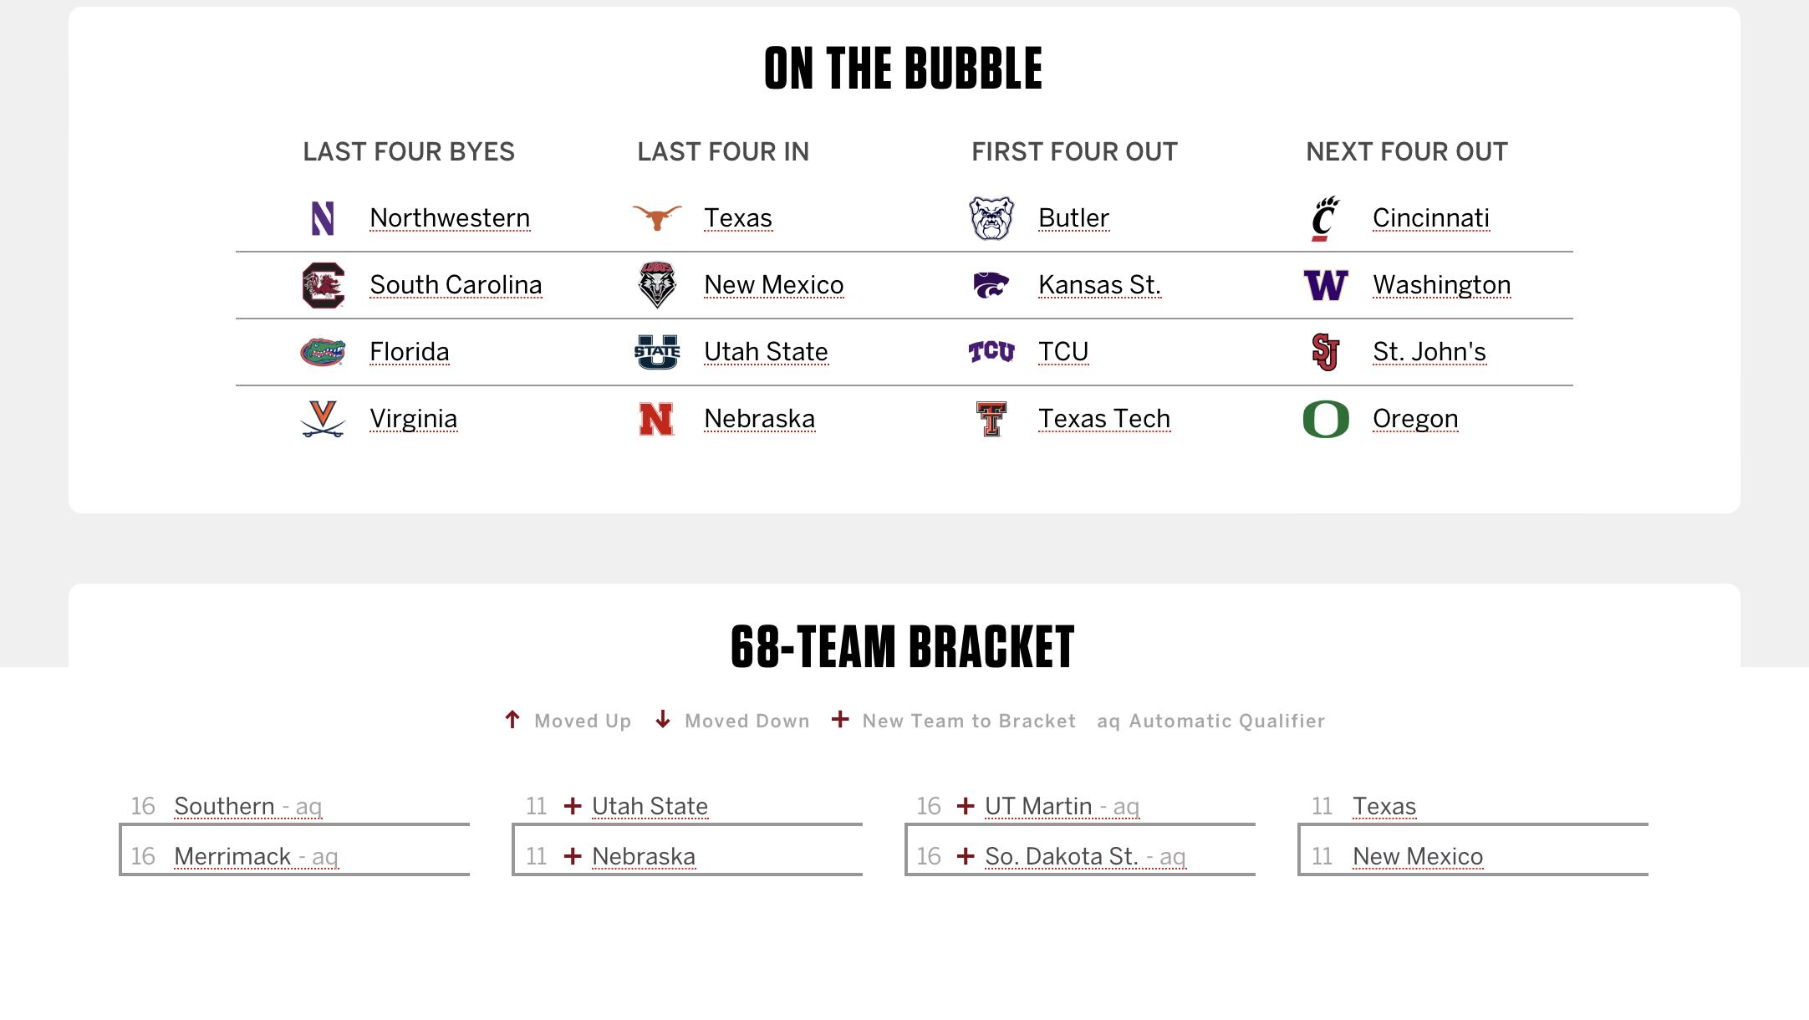
Task: Open the Merrimack bracket entry
Action: (x=232, y=856)
